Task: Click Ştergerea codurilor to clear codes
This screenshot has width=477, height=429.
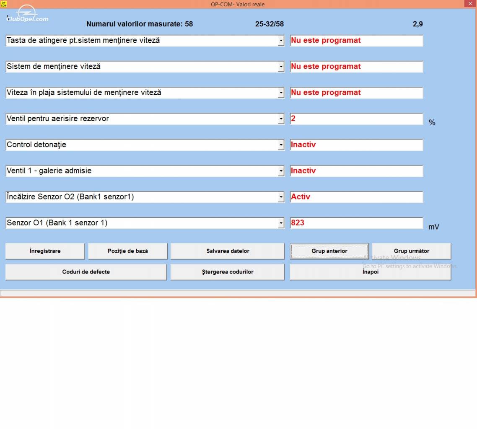Action: (228, 272)
